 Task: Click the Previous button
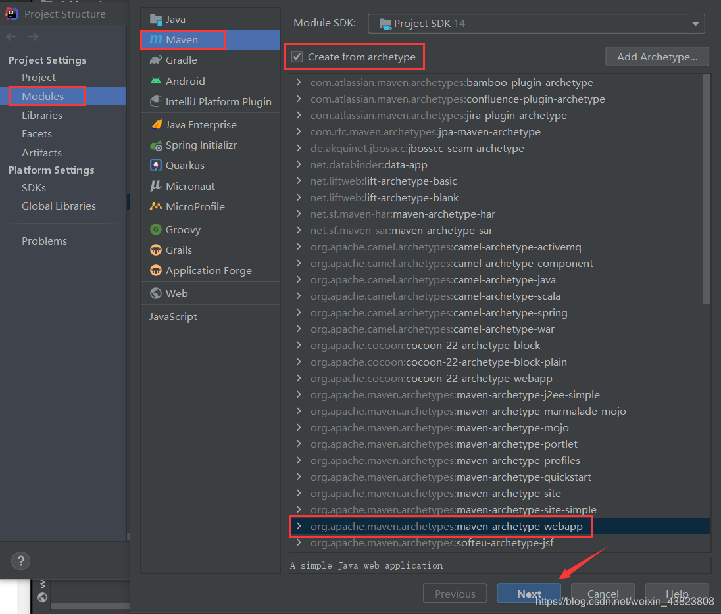[455, 594]
